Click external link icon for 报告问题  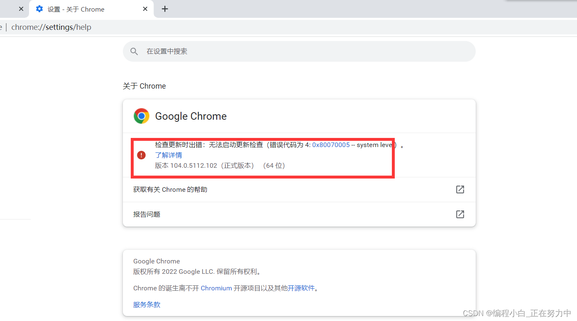[460, 214]
